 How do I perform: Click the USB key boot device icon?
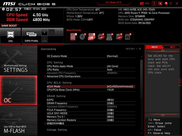(x=110, y=37)
